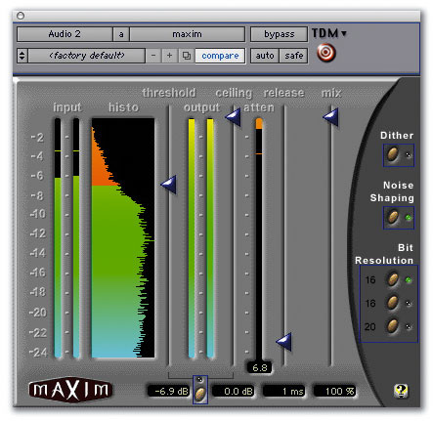Screen dimensions: 433x421
Task: Click the attenuation readout 6.8
Action: (x=259, y=367)
